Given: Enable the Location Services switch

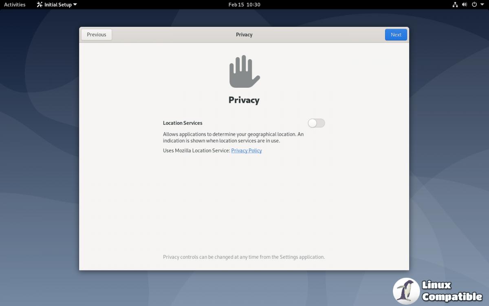Looking at the screenshot, I should click(316, 123).
